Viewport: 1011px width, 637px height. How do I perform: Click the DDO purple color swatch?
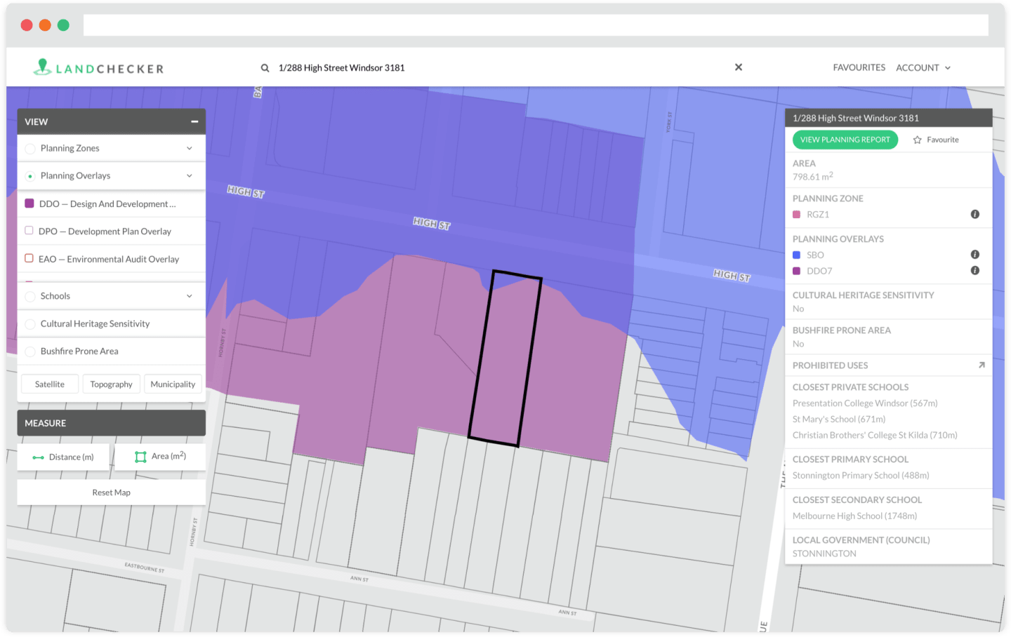pyautogui.click(x=29, y=203)
